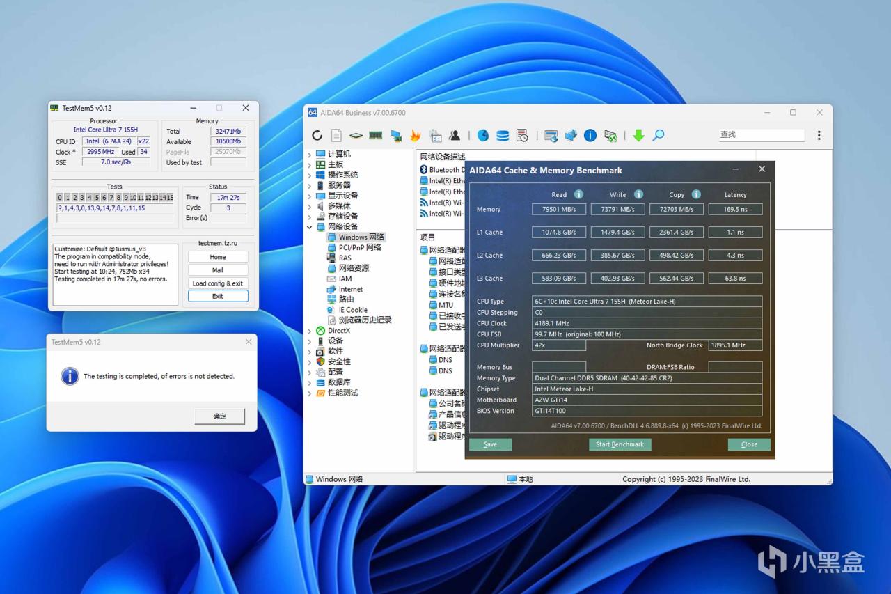Image resolution: width=891 pixels, height=594 pixels.
Task: Click the magnifier search icon
Action: [659, 136]
